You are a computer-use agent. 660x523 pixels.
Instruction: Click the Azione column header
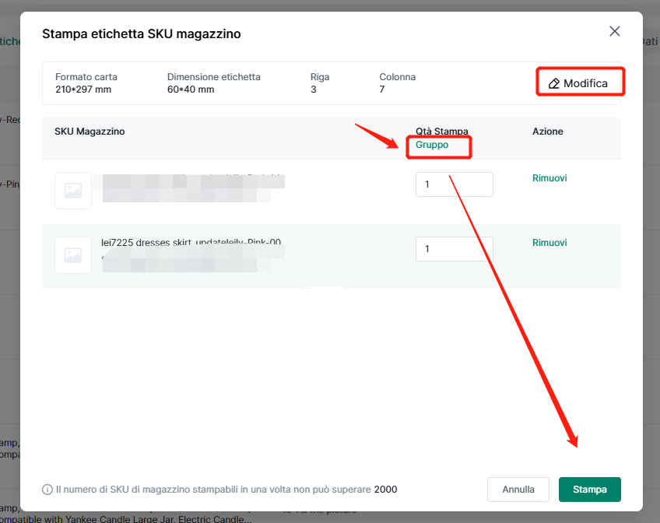click(x=548, y=132)
